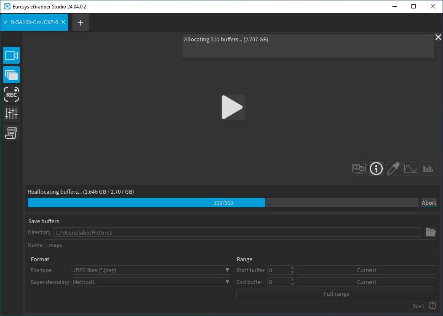Toggle the buffers panel view
Image resolution: width=443 pixels, height=316 pixels.
pyautogui.click(x=11, y=75)
